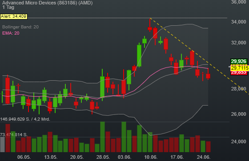Select the Bollinger Band: 20 indicator label
Screen dimensions: 249x161
click(x=20, y=27)
